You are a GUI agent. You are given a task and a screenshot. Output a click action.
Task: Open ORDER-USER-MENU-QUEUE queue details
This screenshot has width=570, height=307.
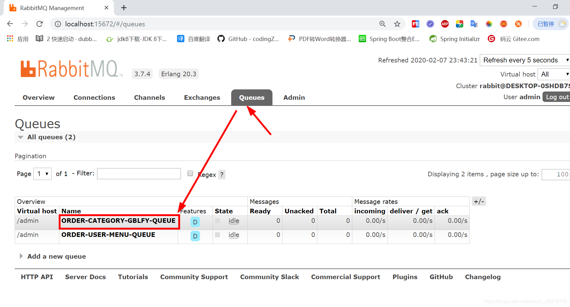click(108, 235)
